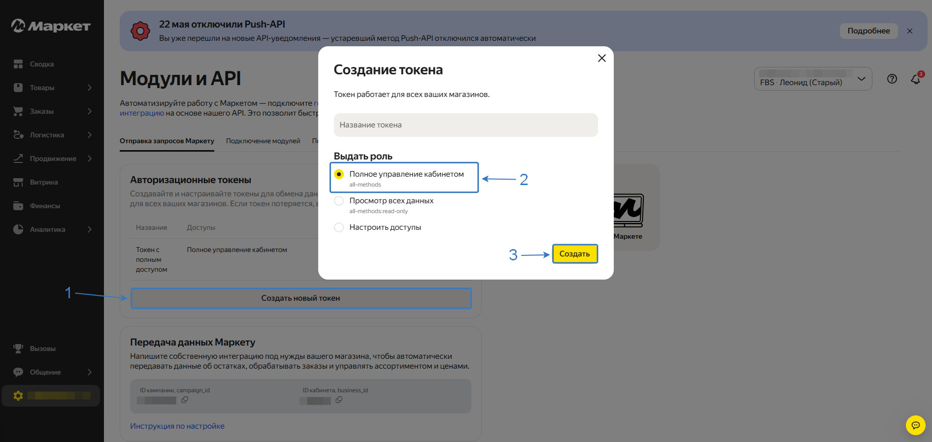Click Создать новый токен button

(x=301, y=298)
